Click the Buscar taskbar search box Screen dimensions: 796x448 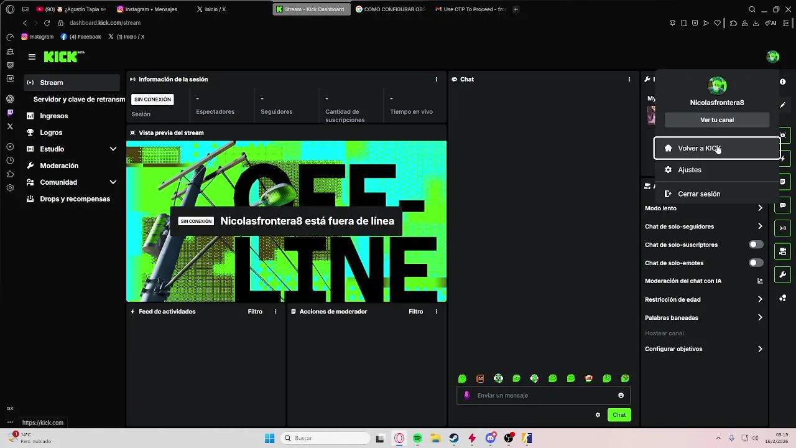pos(324,439)
